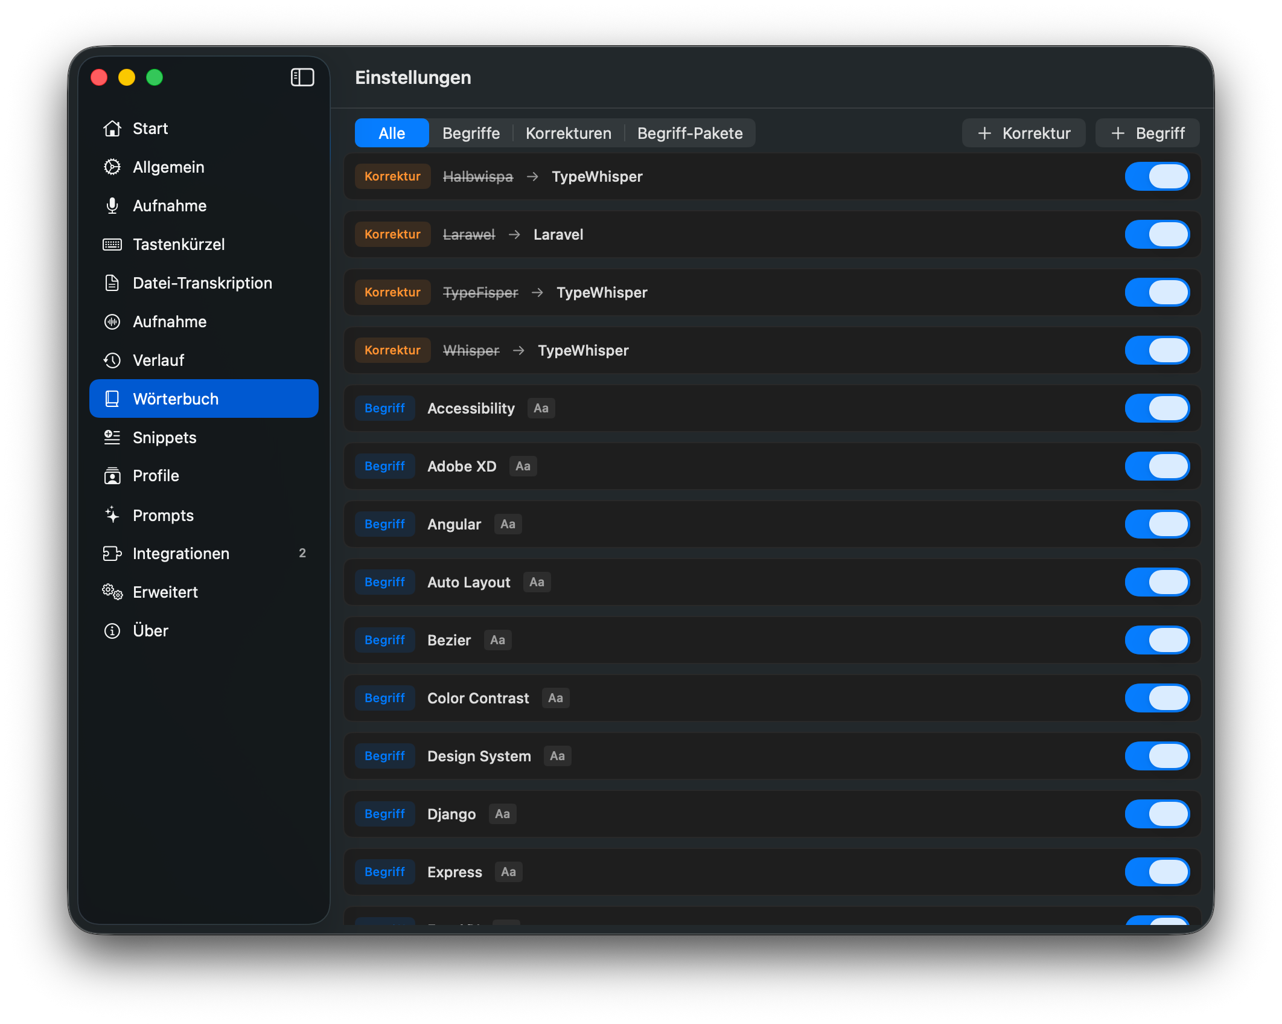The height and width of the screenshot is (1024, 1282).
Task: Toggle the sidebar visibility icon
Action: click(x=302, y=77)
